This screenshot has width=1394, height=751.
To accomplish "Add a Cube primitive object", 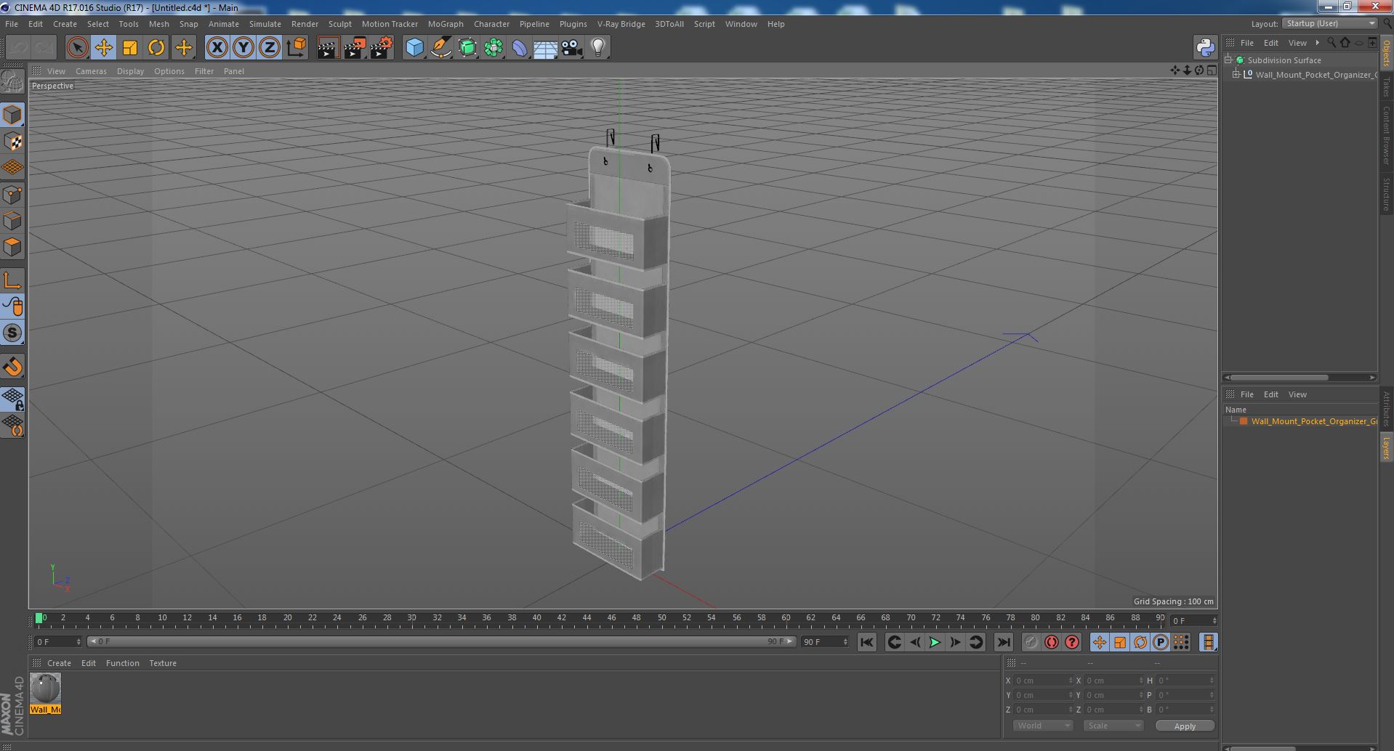I will click(x=414, y=48).
